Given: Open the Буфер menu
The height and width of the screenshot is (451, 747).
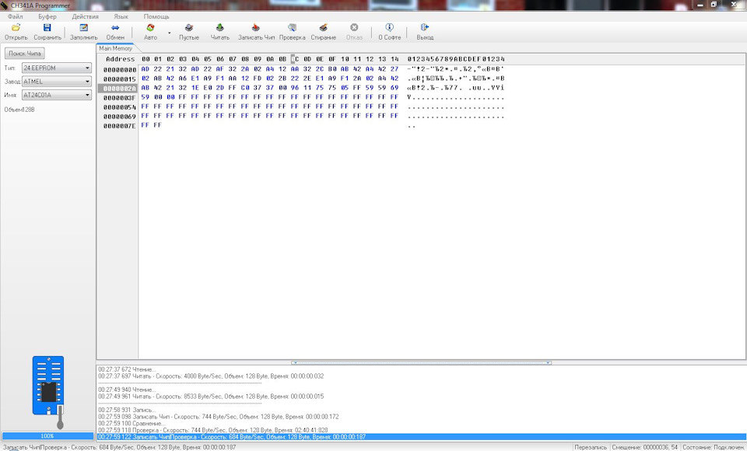Looking at the screenshot, I should 47,16.
